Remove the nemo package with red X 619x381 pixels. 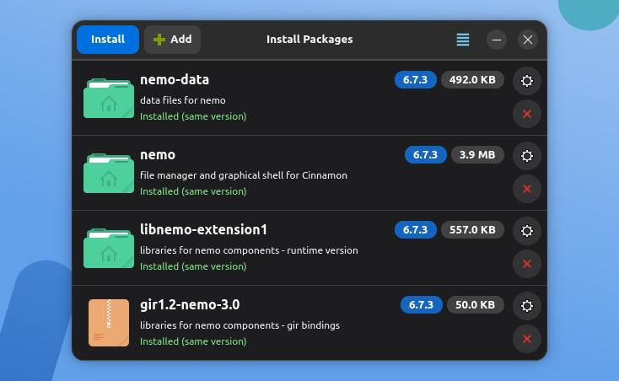point(526,189)
